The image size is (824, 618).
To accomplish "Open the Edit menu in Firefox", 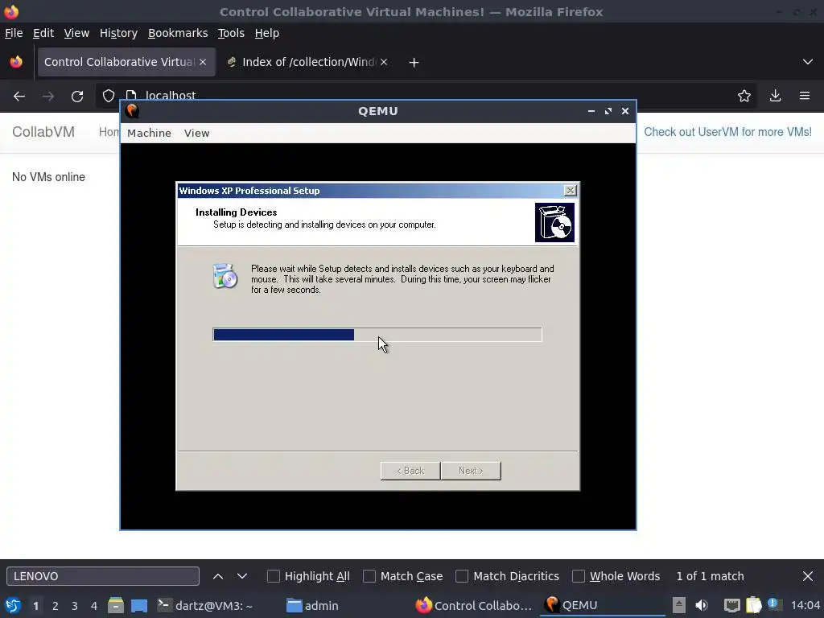I will coord(43,33).
